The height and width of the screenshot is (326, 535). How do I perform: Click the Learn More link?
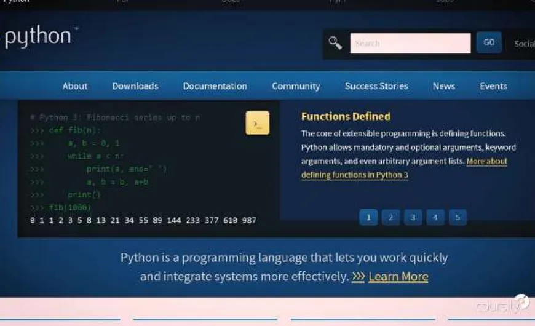coord(398,277)
